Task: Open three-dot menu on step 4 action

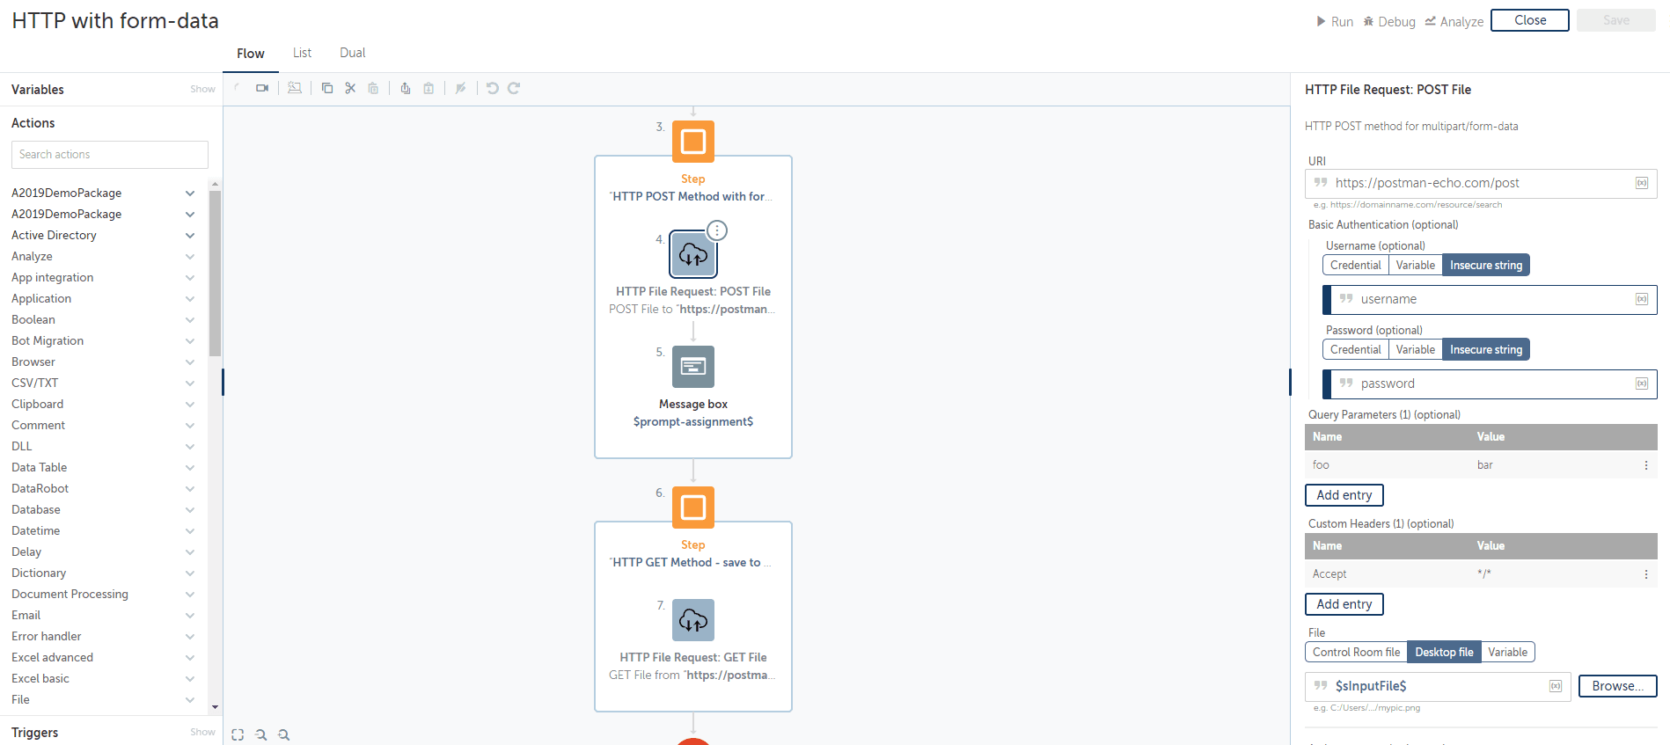Action: tap(718, 230)
